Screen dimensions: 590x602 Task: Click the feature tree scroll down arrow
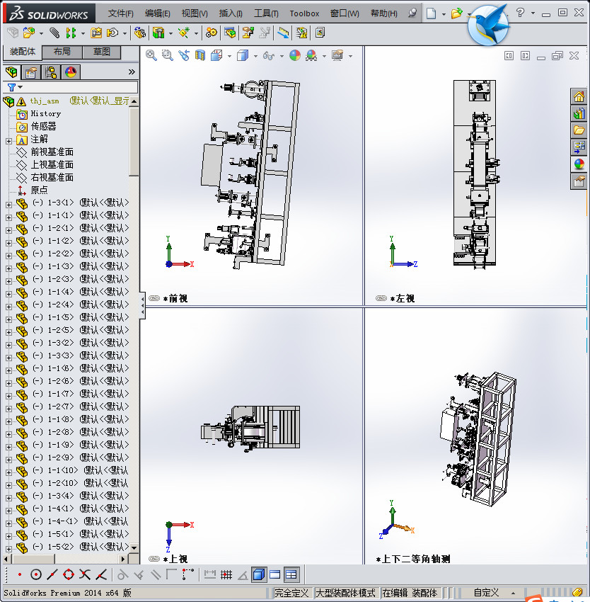point(134,547)
